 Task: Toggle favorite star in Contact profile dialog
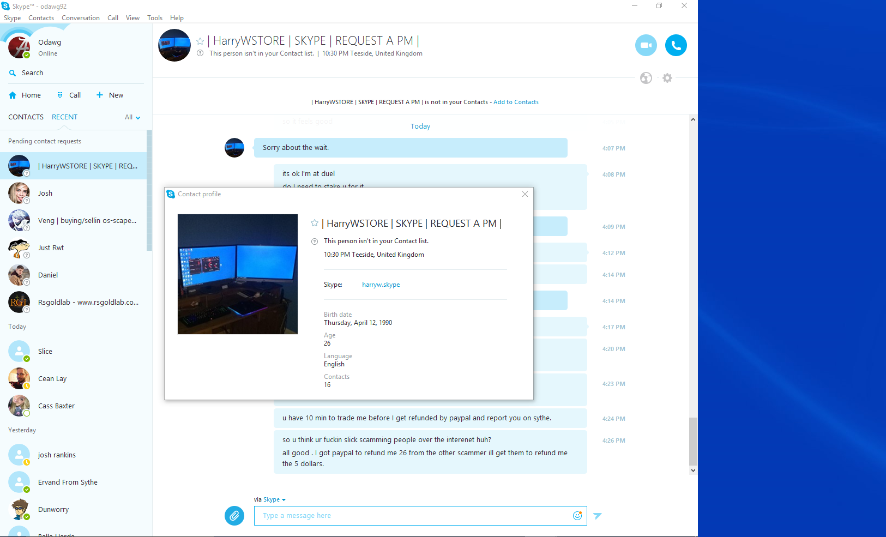pos(315,223)
